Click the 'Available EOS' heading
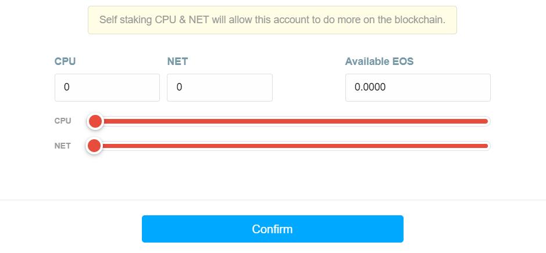The width and height of the screenshot is (546, 253). (x=379, y=62)
